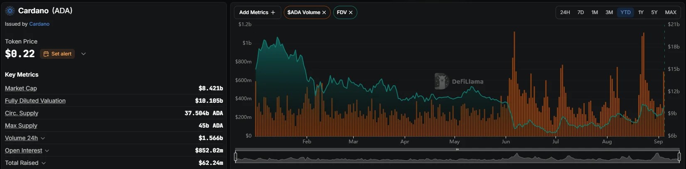Select the 1M time range
Image resolution: width=686 pixels, height=169 pixels.
click(595, 12)
